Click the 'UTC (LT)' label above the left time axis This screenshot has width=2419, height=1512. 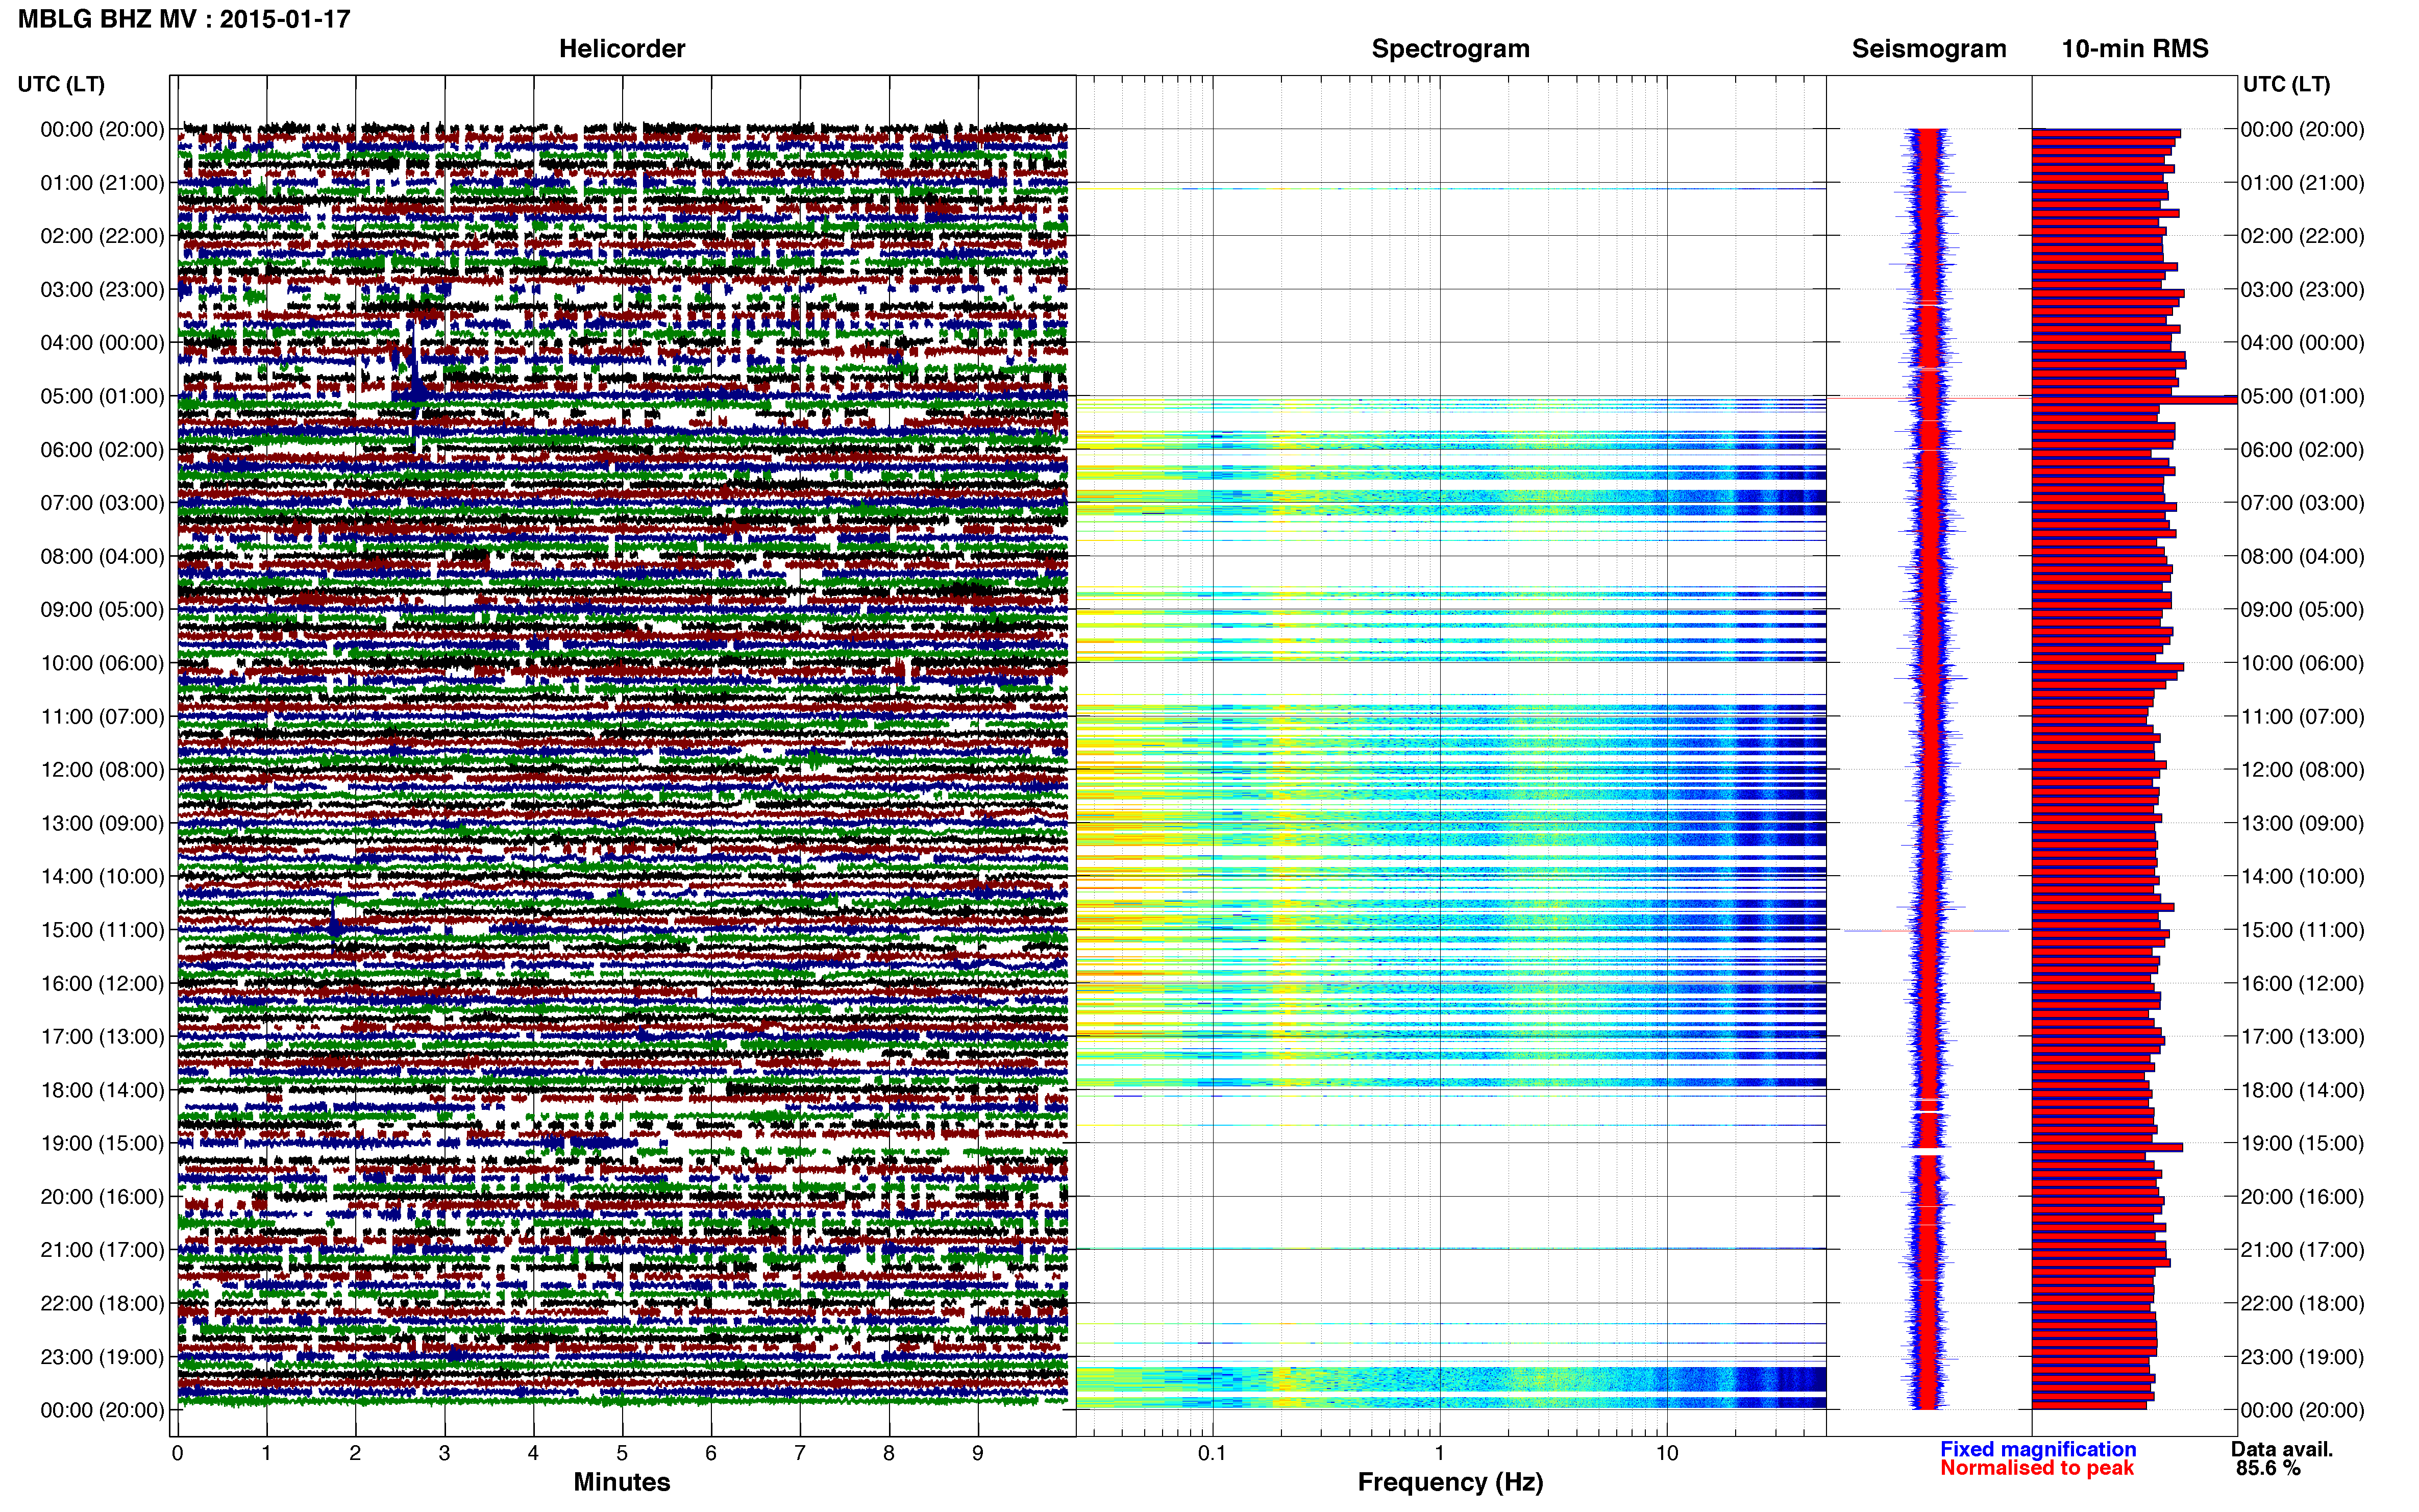click(61, 84)
